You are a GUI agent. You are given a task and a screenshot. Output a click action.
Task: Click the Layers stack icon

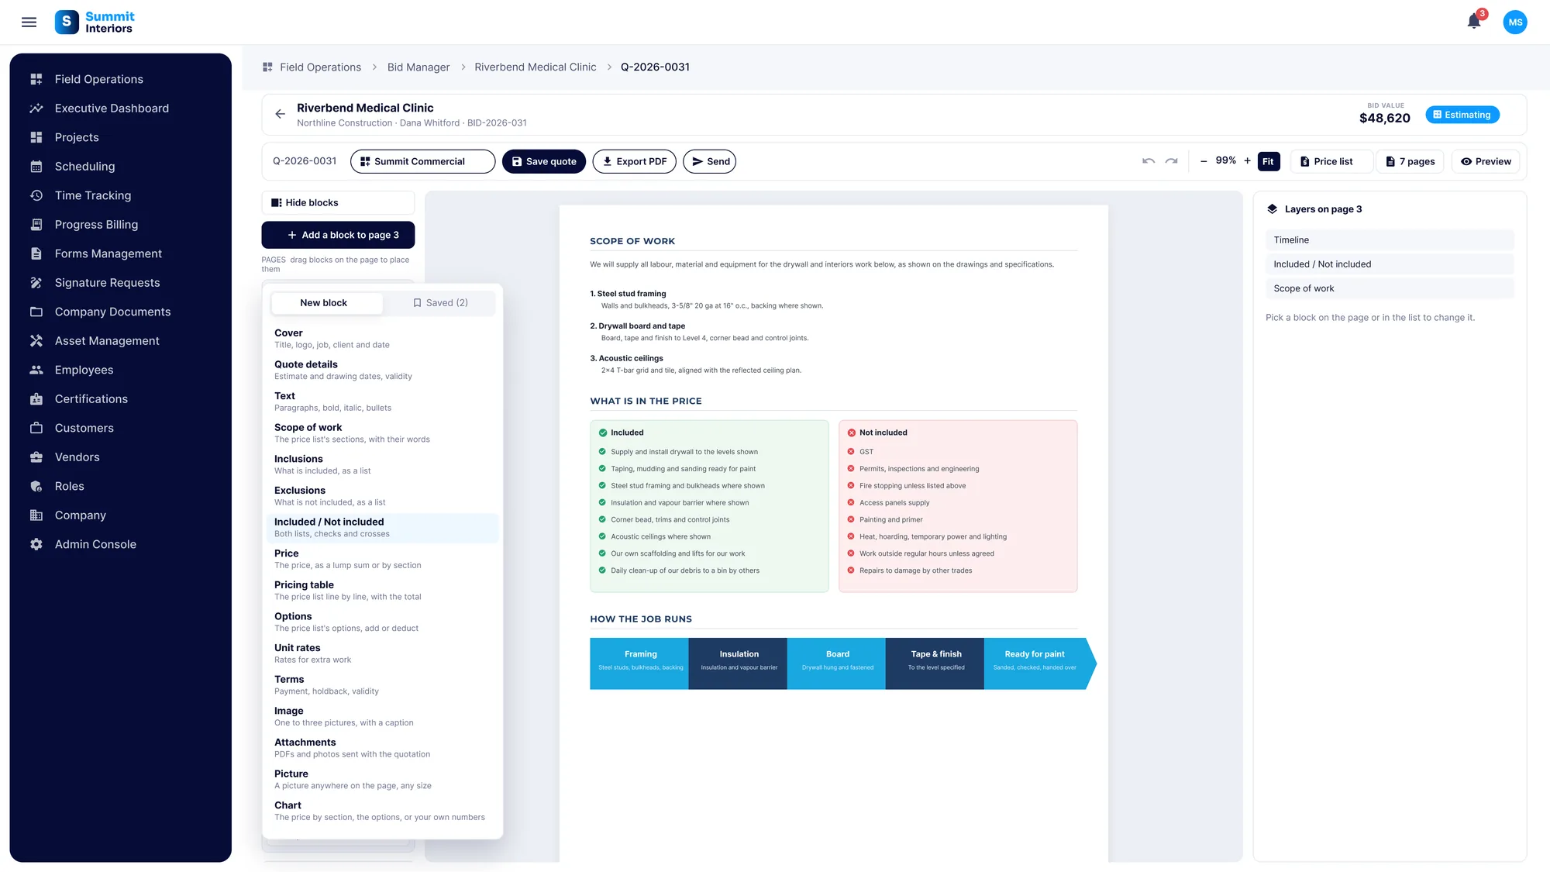click(x=1272, y=209)
